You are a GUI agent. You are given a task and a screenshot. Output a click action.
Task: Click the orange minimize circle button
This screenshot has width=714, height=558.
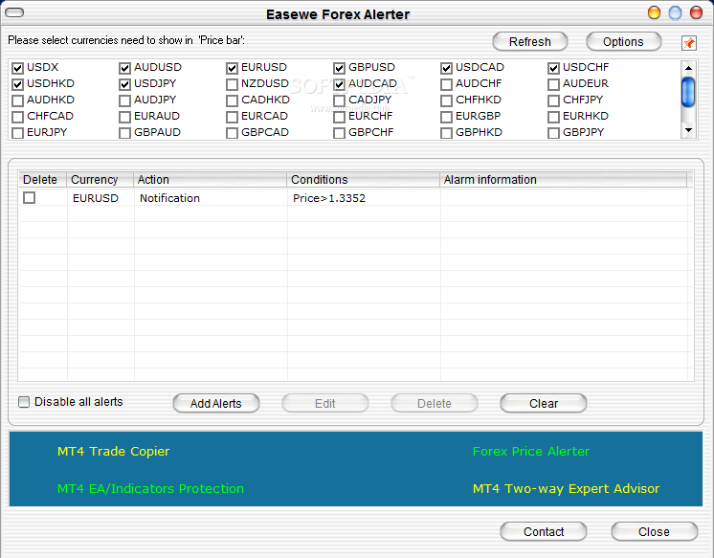click(x=654, y=12)
